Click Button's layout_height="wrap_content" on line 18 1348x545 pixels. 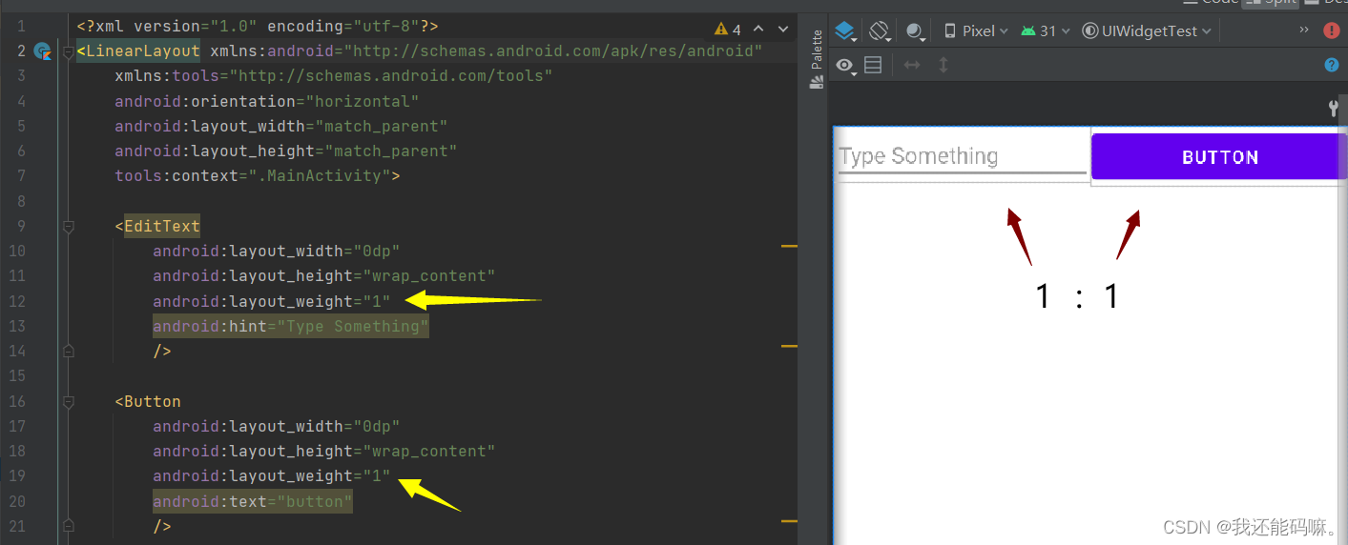(x=324, y=451)
